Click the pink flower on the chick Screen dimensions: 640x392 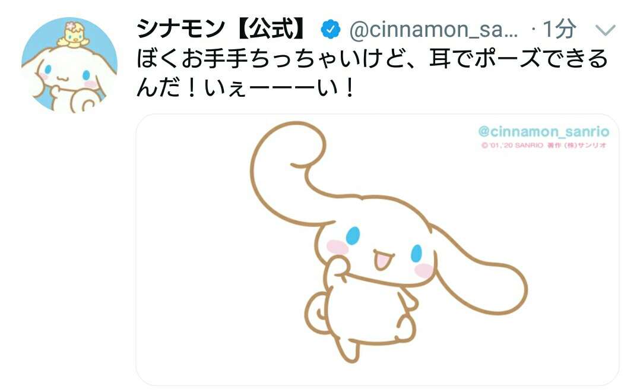click(x=71, y=26)
